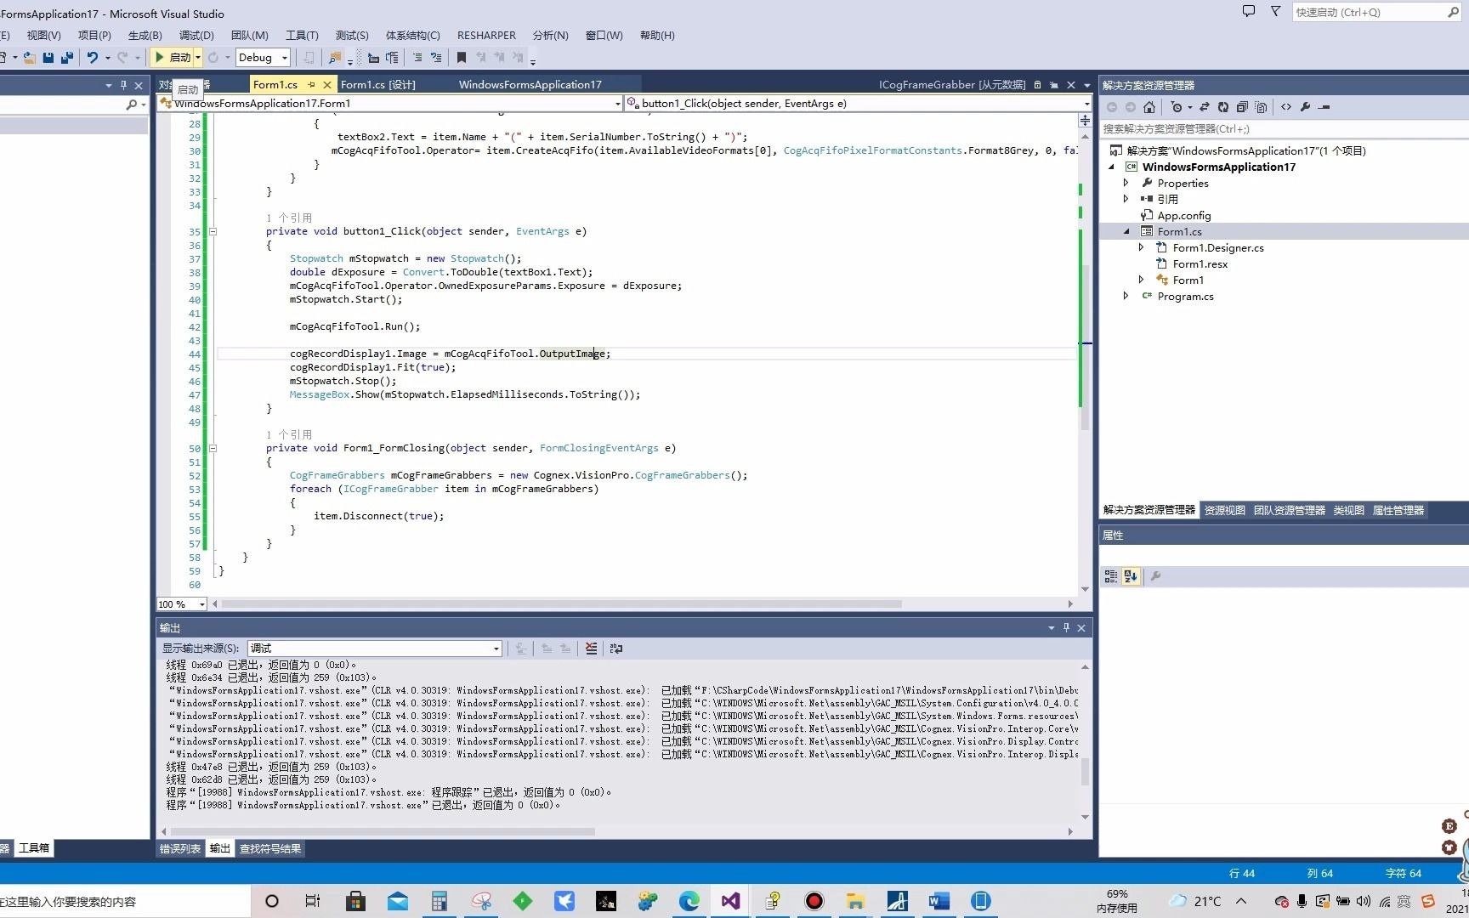Toggle Categorized view in Properties panel
This screenshot has height=918, width=1469.
[1111, 576]
